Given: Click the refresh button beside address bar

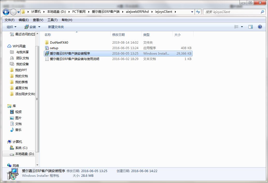Looking at the screenshot, I should coord(198,12).
